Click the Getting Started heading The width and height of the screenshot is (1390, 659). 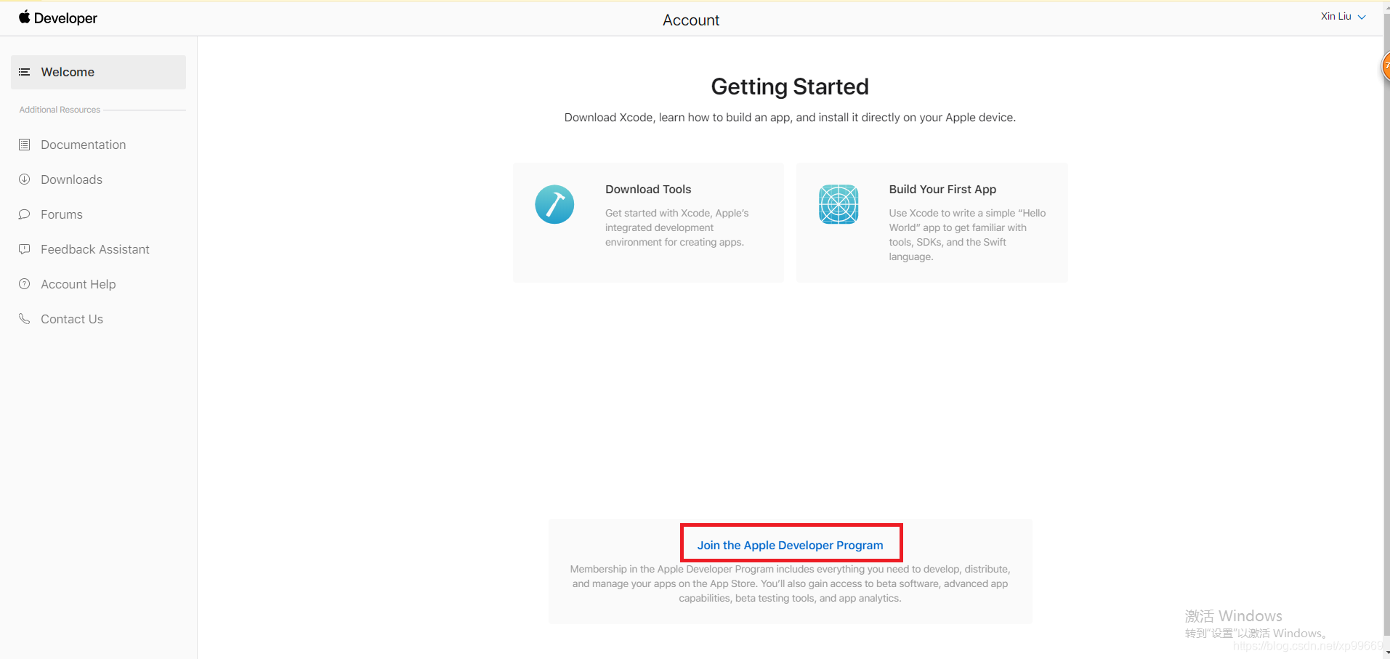click(x=790, y=86)
